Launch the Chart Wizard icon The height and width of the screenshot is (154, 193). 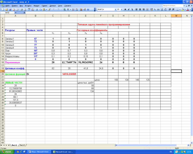pos(81,9)
